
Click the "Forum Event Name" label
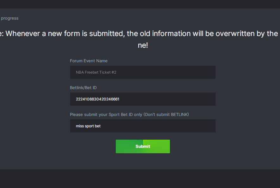[x=89, y=61]
